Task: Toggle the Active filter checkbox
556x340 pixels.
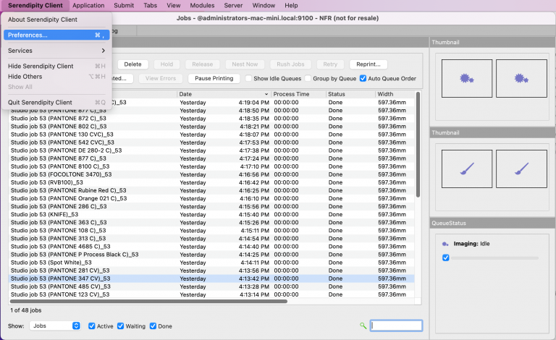Action: pyautogui.click(x=91, y=326)
